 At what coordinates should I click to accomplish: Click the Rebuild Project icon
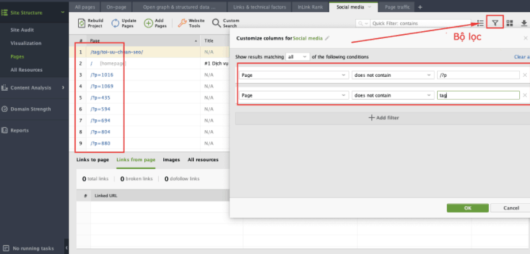point(82,23)
